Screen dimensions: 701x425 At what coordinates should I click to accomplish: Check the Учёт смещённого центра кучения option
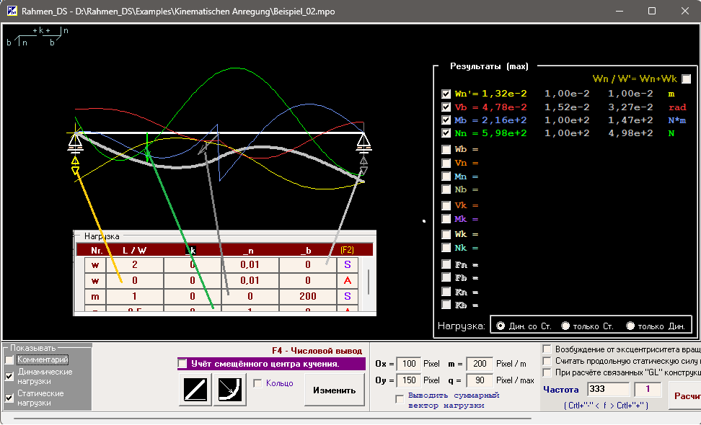pyautogui.click(x=183, y=364)
